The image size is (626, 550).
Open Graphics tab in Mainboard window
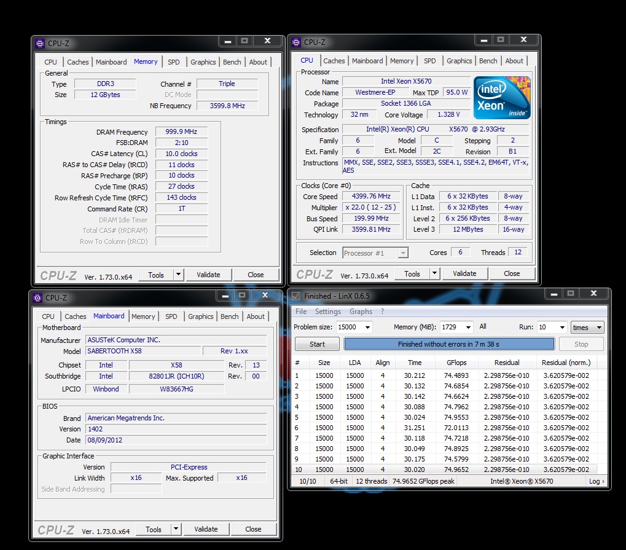[200, 316]
